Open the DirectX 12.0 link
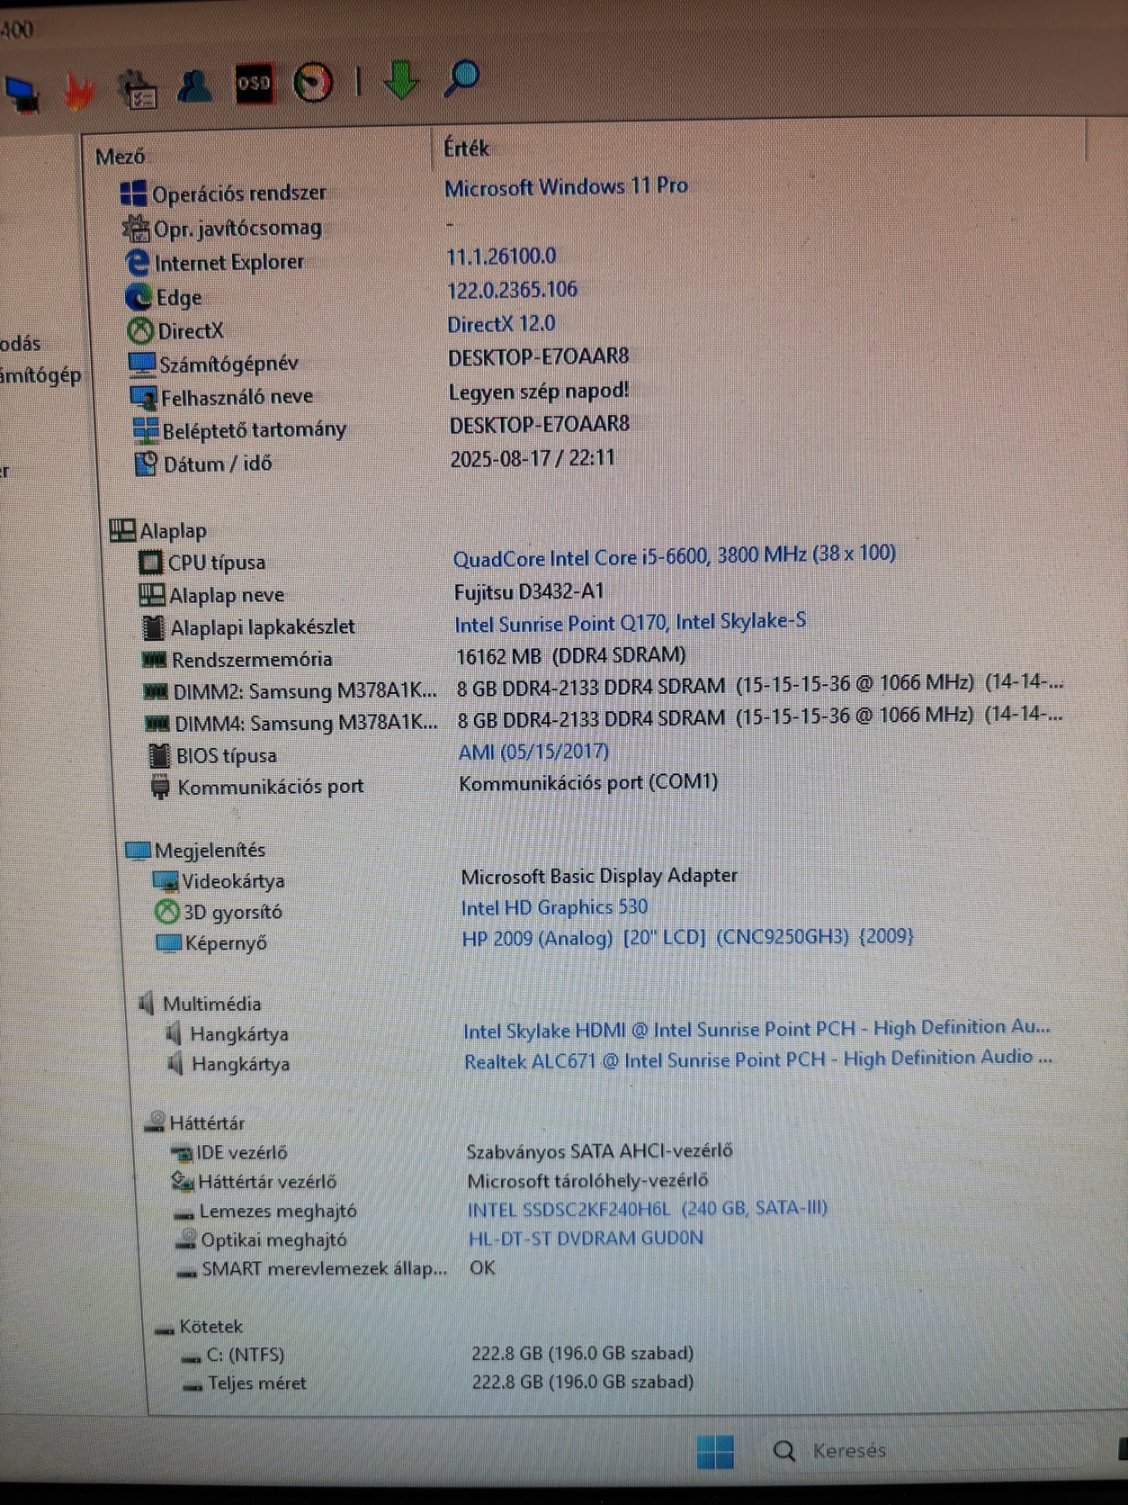The height and width of the screenshot is (1505, 1128). 501,324
